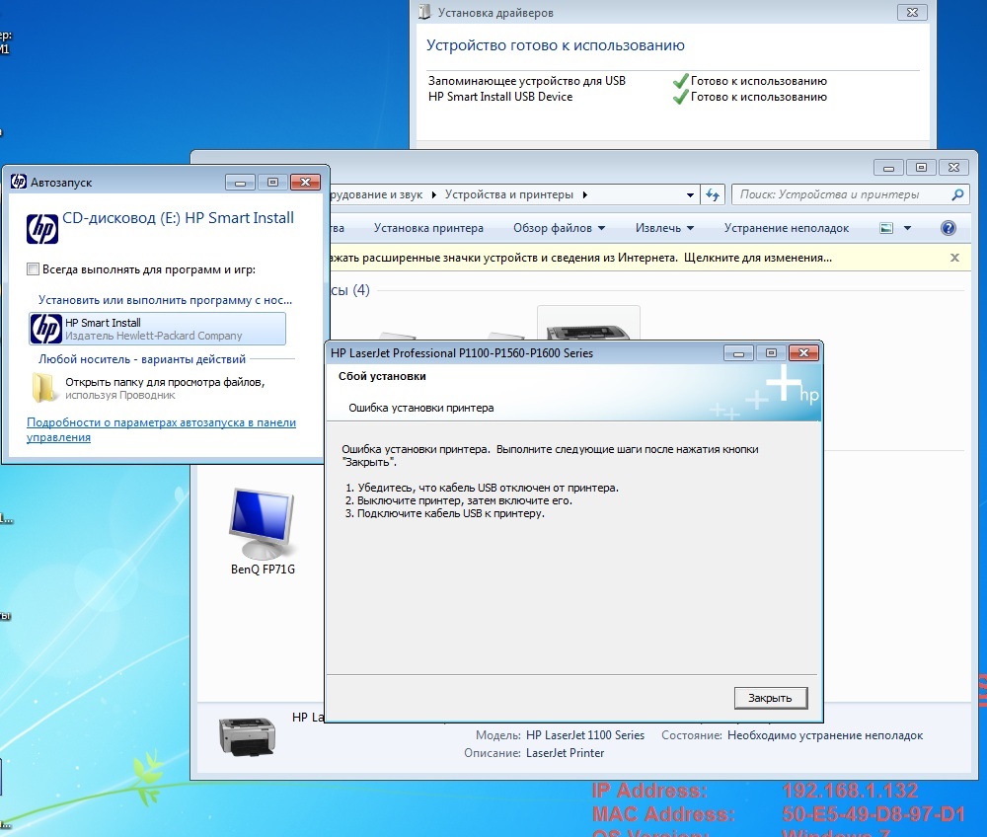Open Help via question mark icon
The height and width of the screenshot is (837, 987).
coord(948,228)
